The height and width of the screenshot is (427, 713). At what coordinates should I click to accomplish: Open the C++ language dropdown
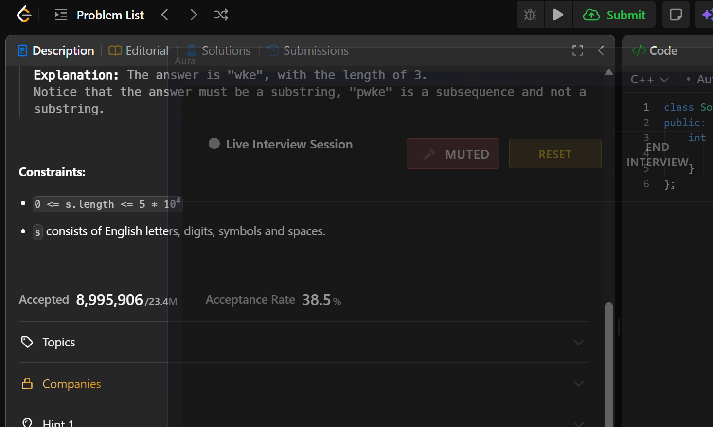[649, 80]
